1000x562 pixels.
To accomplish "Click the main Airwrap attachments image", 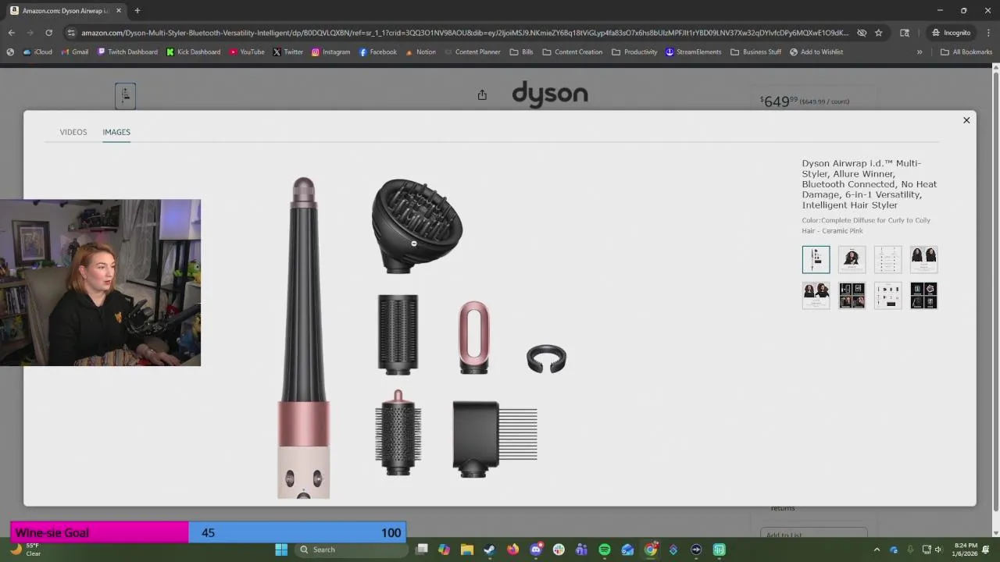I will [422, 338].
